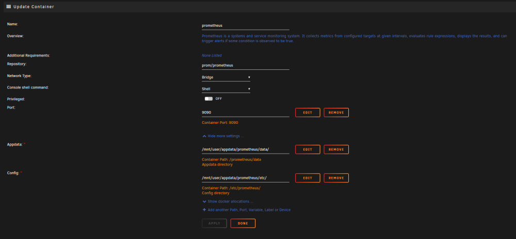
Task: Click the 'Console shell command:' label
Action: [x=28, y=87]
